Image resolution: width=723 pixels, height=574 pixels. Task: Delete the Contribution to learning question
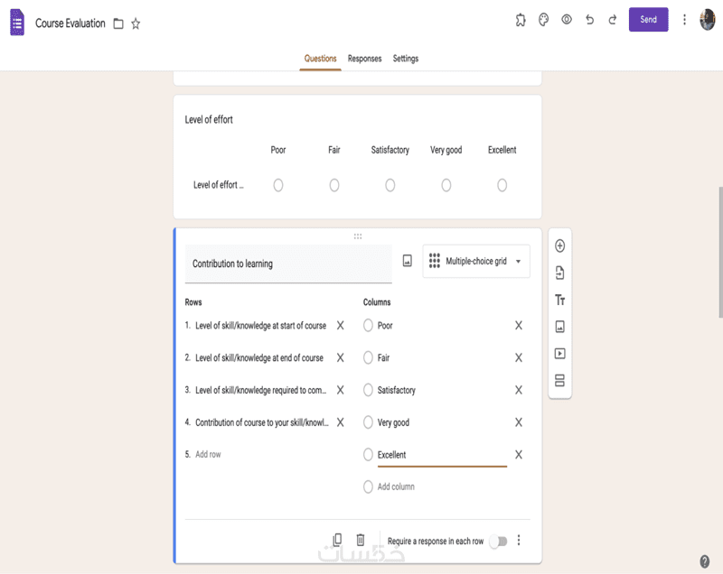[361, 540]
